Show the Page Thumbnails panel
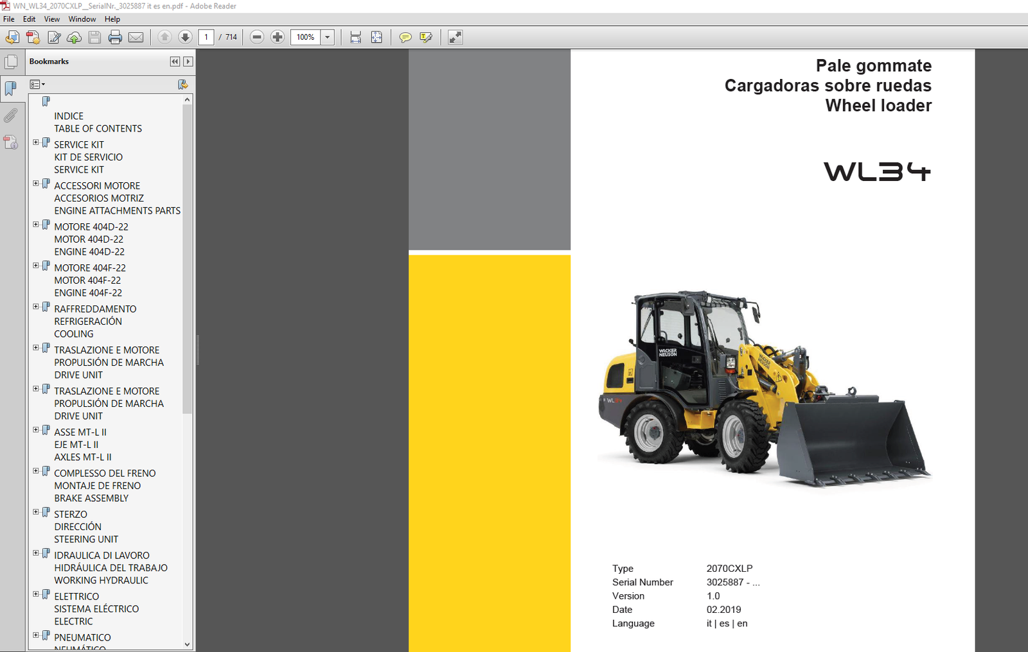 coord(11,62)
